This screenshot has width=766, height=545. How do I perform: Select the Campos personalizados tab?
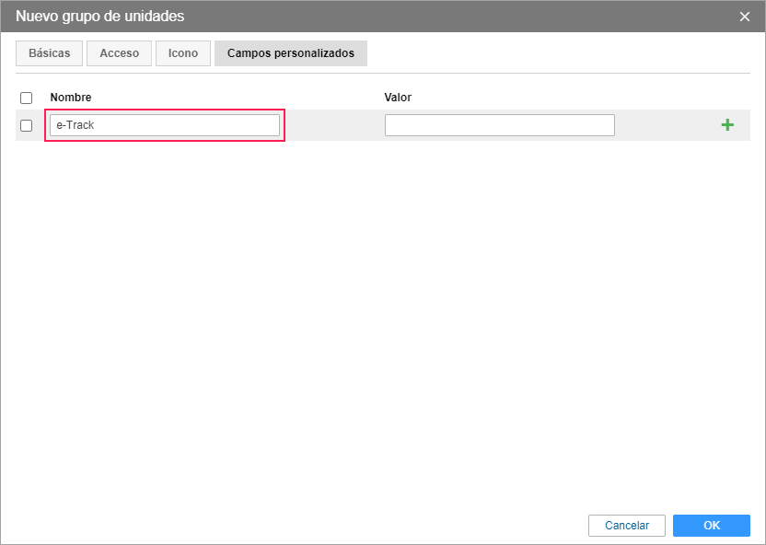coord(291,53)
